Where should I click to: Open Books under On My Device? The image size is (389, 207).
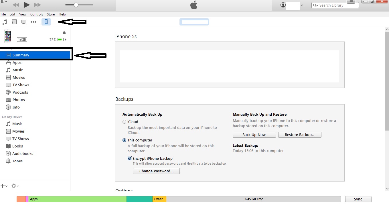pos(17,146)
